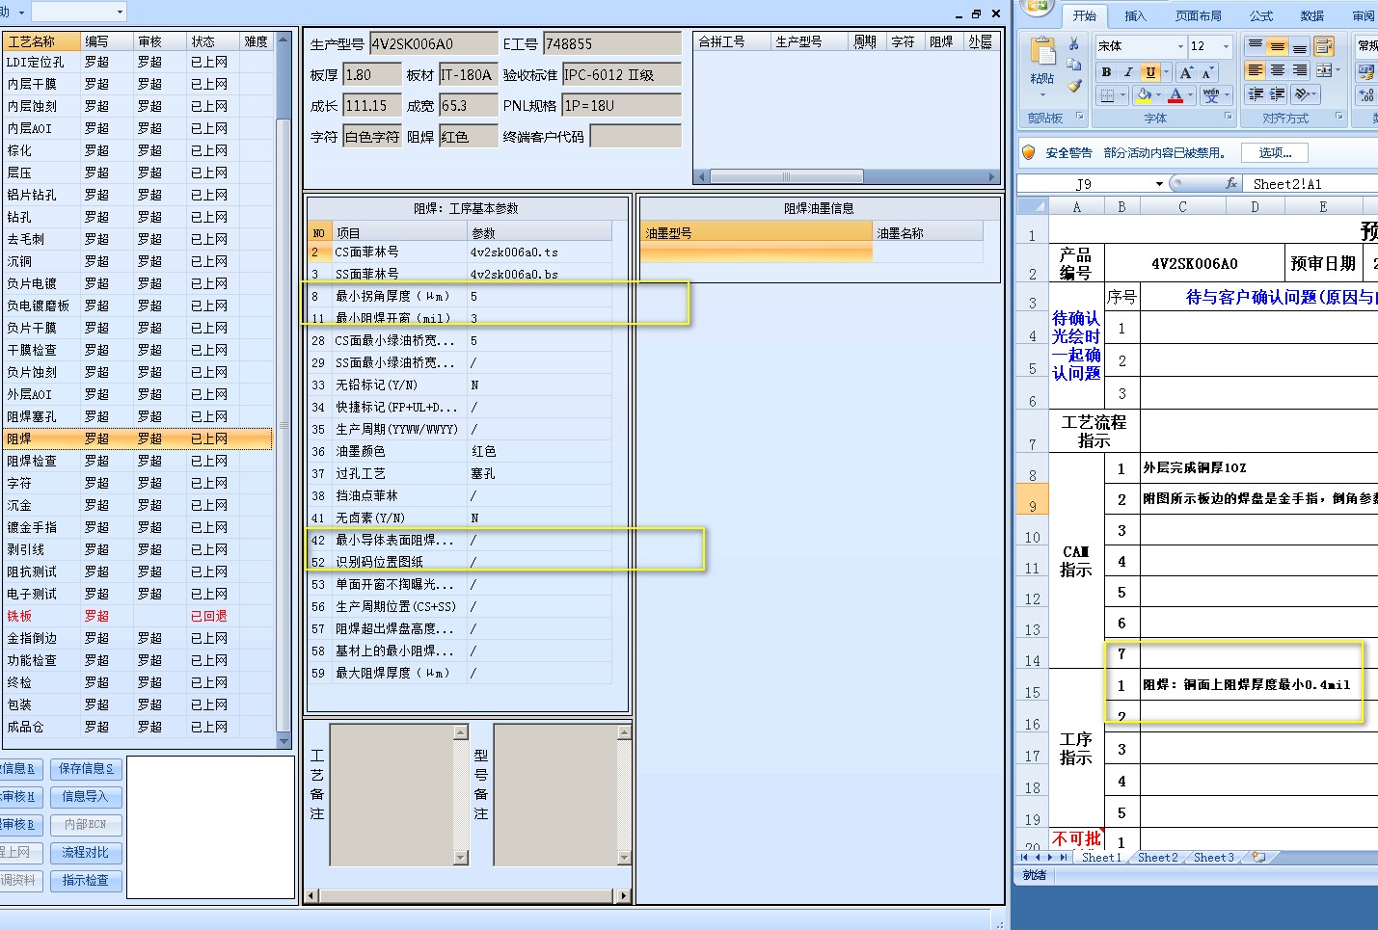Click the phonetic guide wén icon
1378x930 pixels.
(1211, 95)
